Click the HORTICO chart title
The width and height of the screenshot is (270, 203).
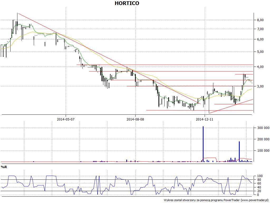click(127, 3)
